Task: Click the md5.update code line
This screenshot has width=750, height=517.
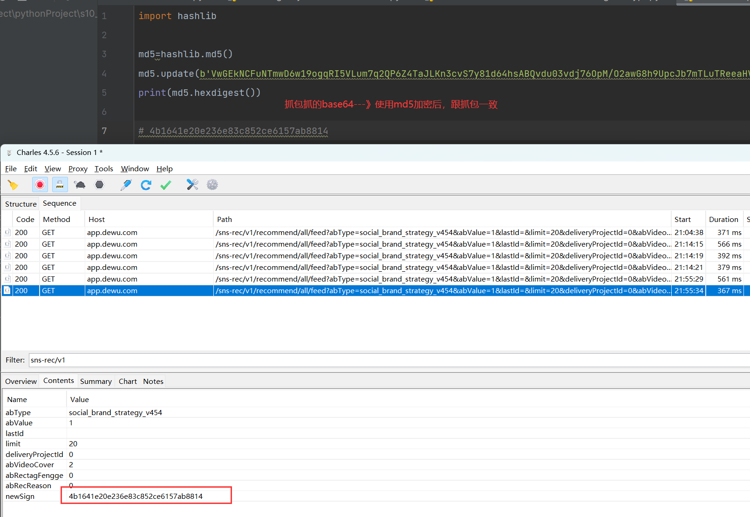Action: point(444,74)
